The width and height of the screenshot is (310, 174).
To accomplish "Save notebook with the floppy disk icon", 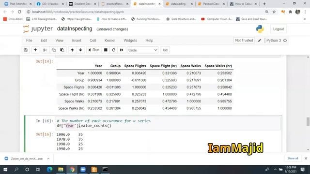I will [x=26, y=50].
